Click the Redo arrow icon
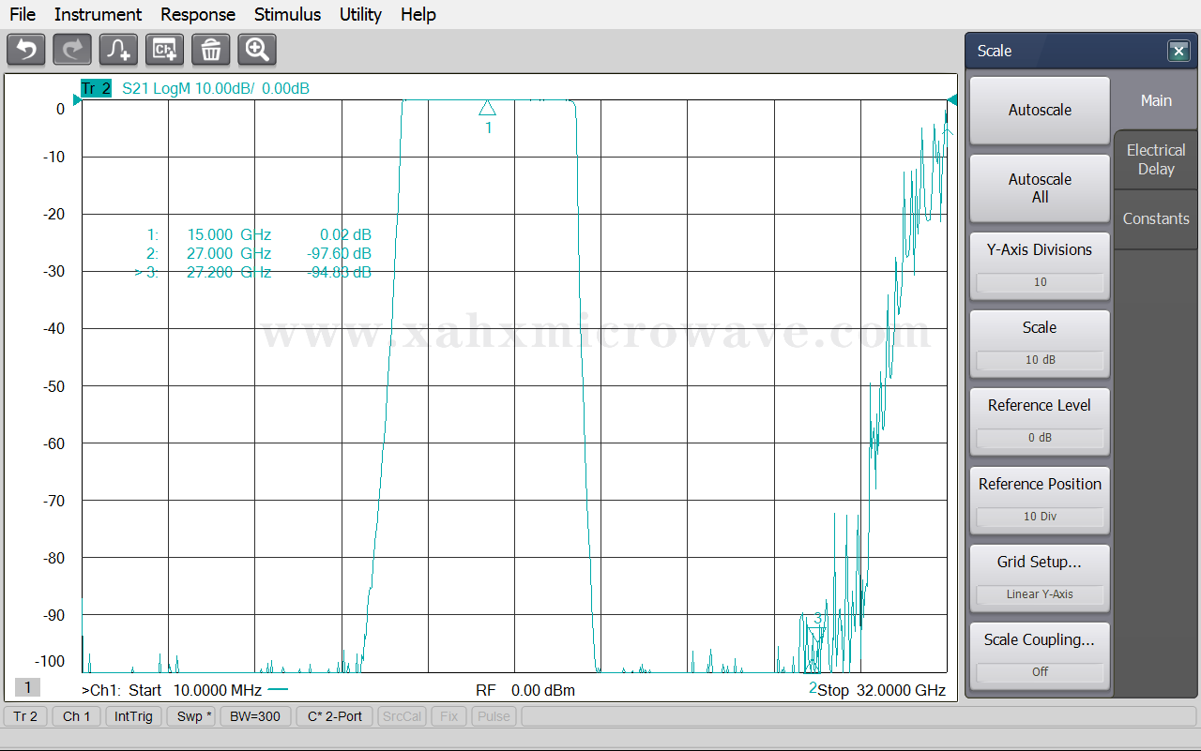Screen dimensions: 1201x751 (72, 50)
